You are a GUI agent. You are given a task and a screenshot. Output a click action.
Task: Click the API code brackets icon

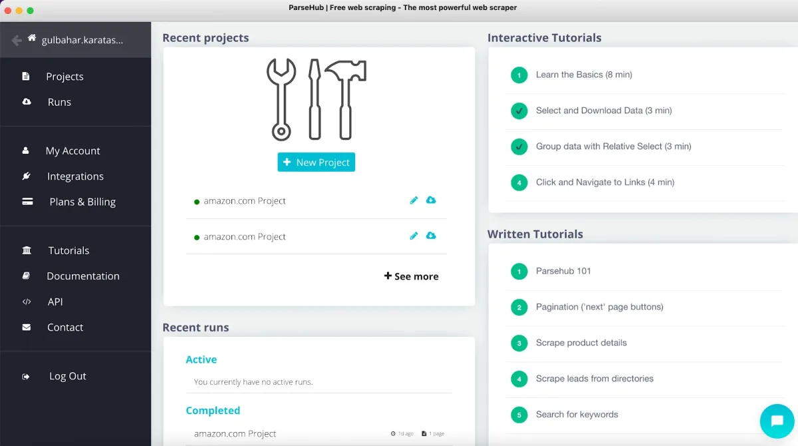pos(27,302)
